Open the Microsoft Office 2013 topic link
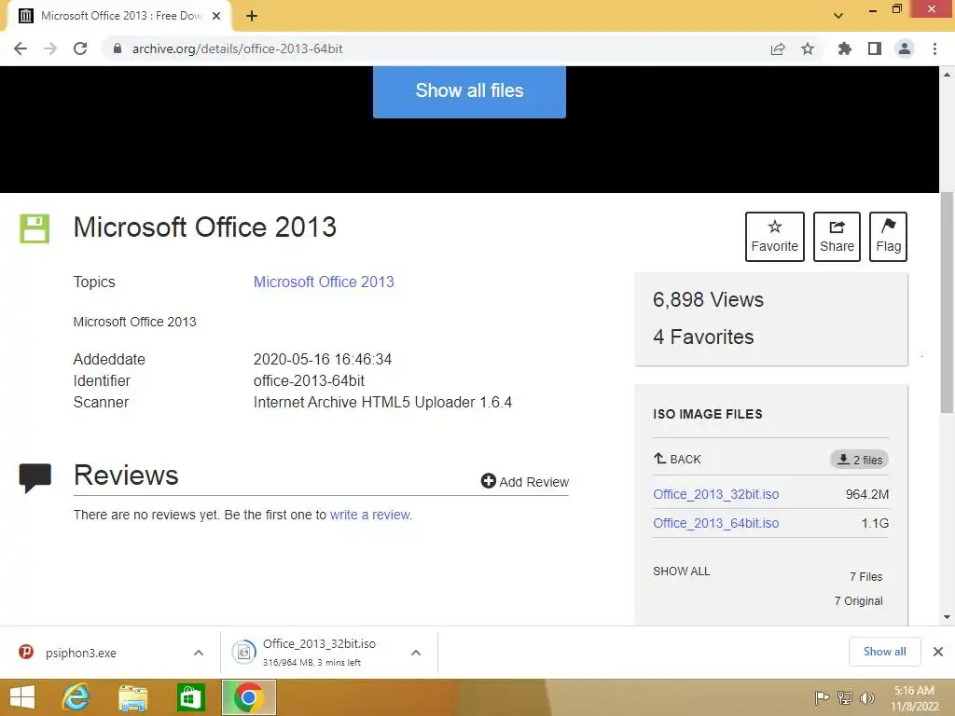Image resolution: width=955 pixels, height=716 pixels. coord(324,282)
